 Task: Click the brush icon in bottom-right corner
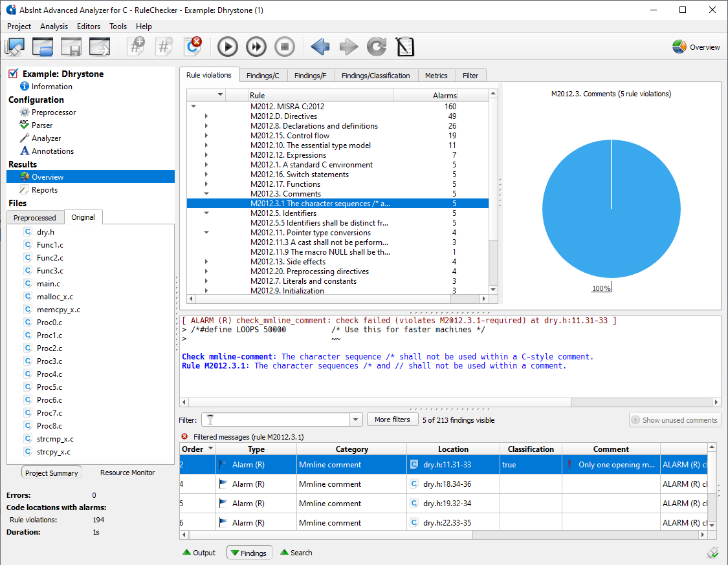[712, 553]
